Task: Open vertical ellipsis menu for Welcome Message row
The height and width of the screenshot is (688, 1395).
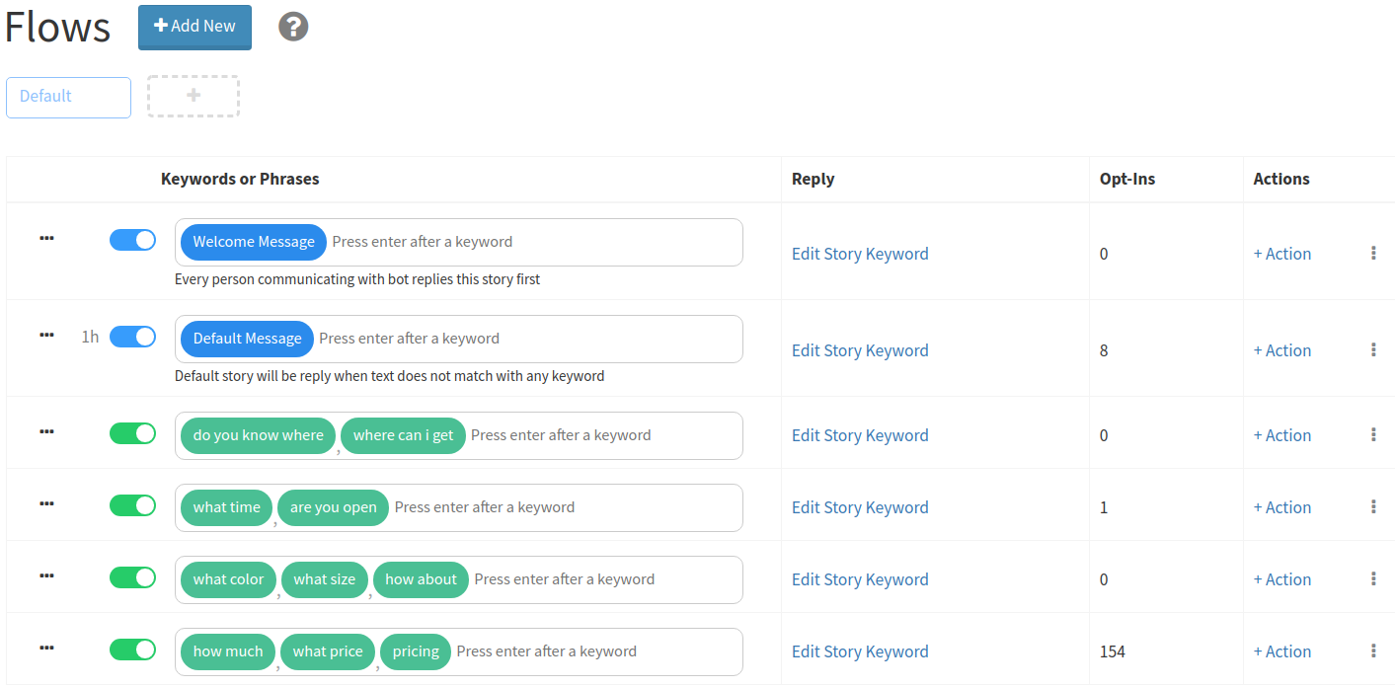Action: coord(1373,254)
